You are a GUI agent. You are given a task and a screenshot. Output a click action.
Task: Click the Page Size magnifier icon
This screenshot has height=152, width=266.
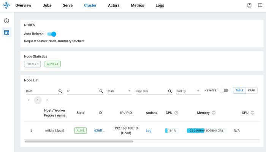(170, 91)
